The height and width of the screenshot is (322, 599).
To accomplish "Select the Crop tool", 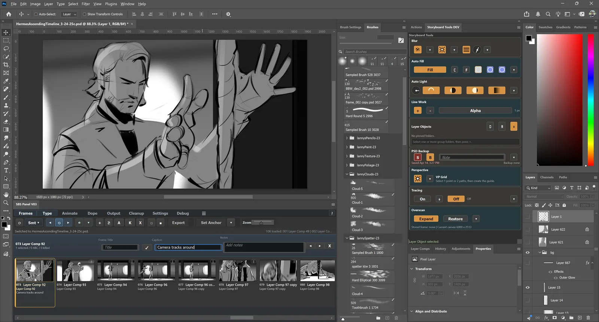I will click(x=6, y=65).
